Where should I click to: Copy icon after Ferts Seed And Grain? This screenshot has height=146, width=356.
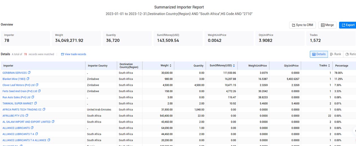point(39,91)
